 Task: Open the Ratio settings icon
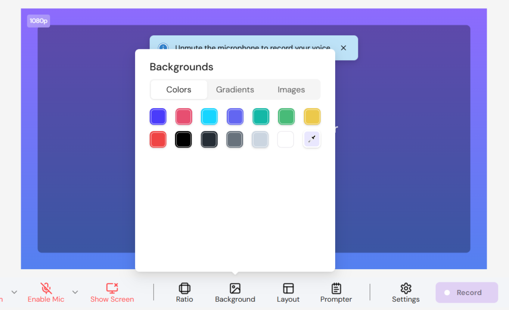pyautogui.click(x=185, y=287)
